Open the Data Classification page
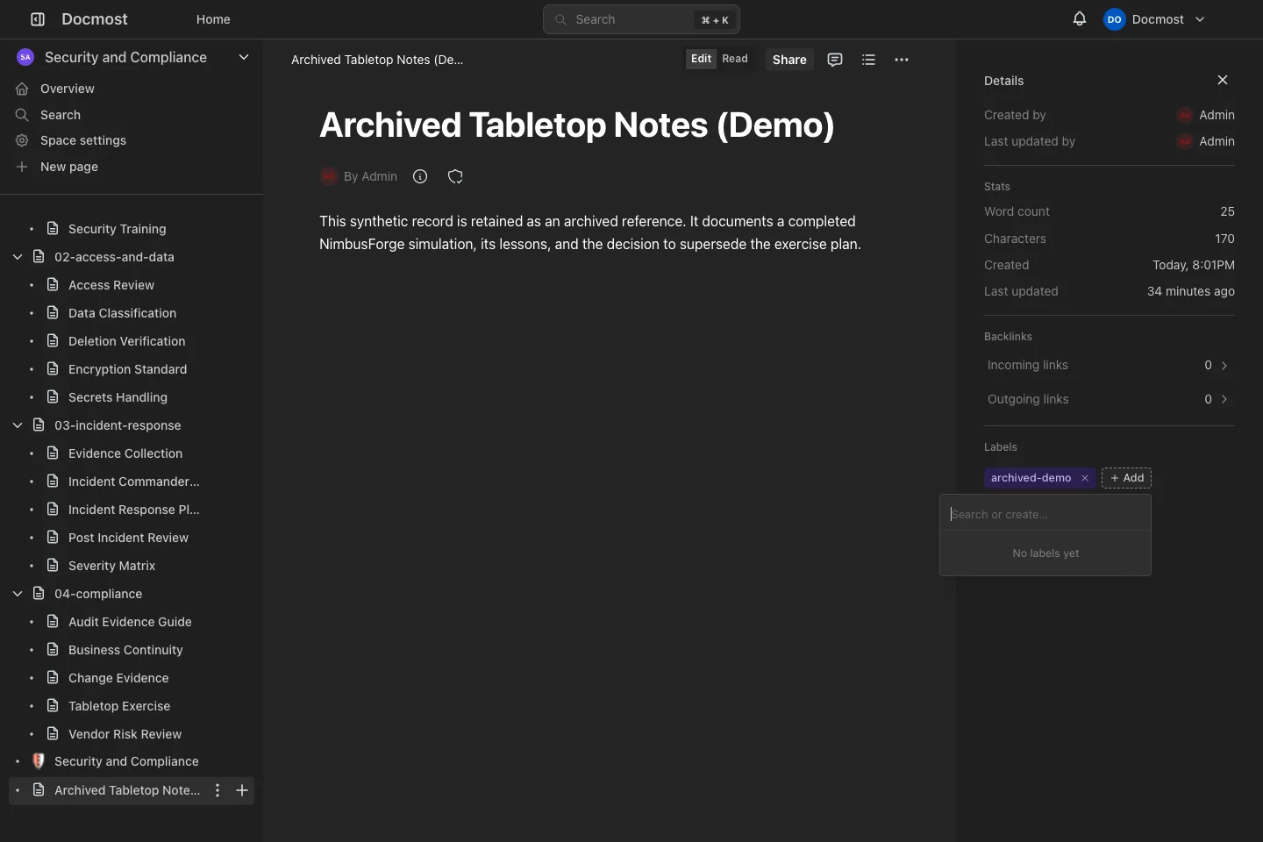Image resolution: width=1263 pixels, height=842 pixels. 122,313
